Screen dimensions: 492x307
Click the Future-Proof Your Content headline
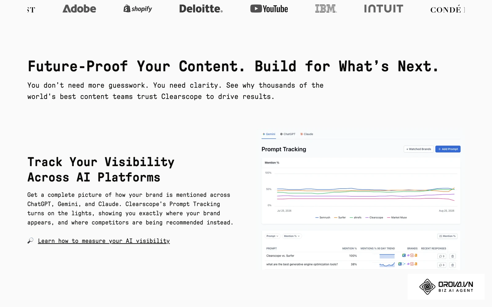coord(233,66)
